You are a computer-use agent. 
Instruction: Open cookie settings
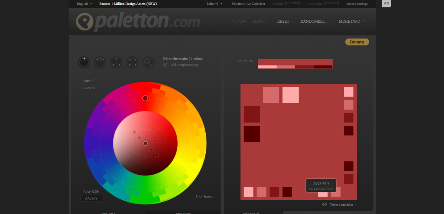(x=357, y=4)
